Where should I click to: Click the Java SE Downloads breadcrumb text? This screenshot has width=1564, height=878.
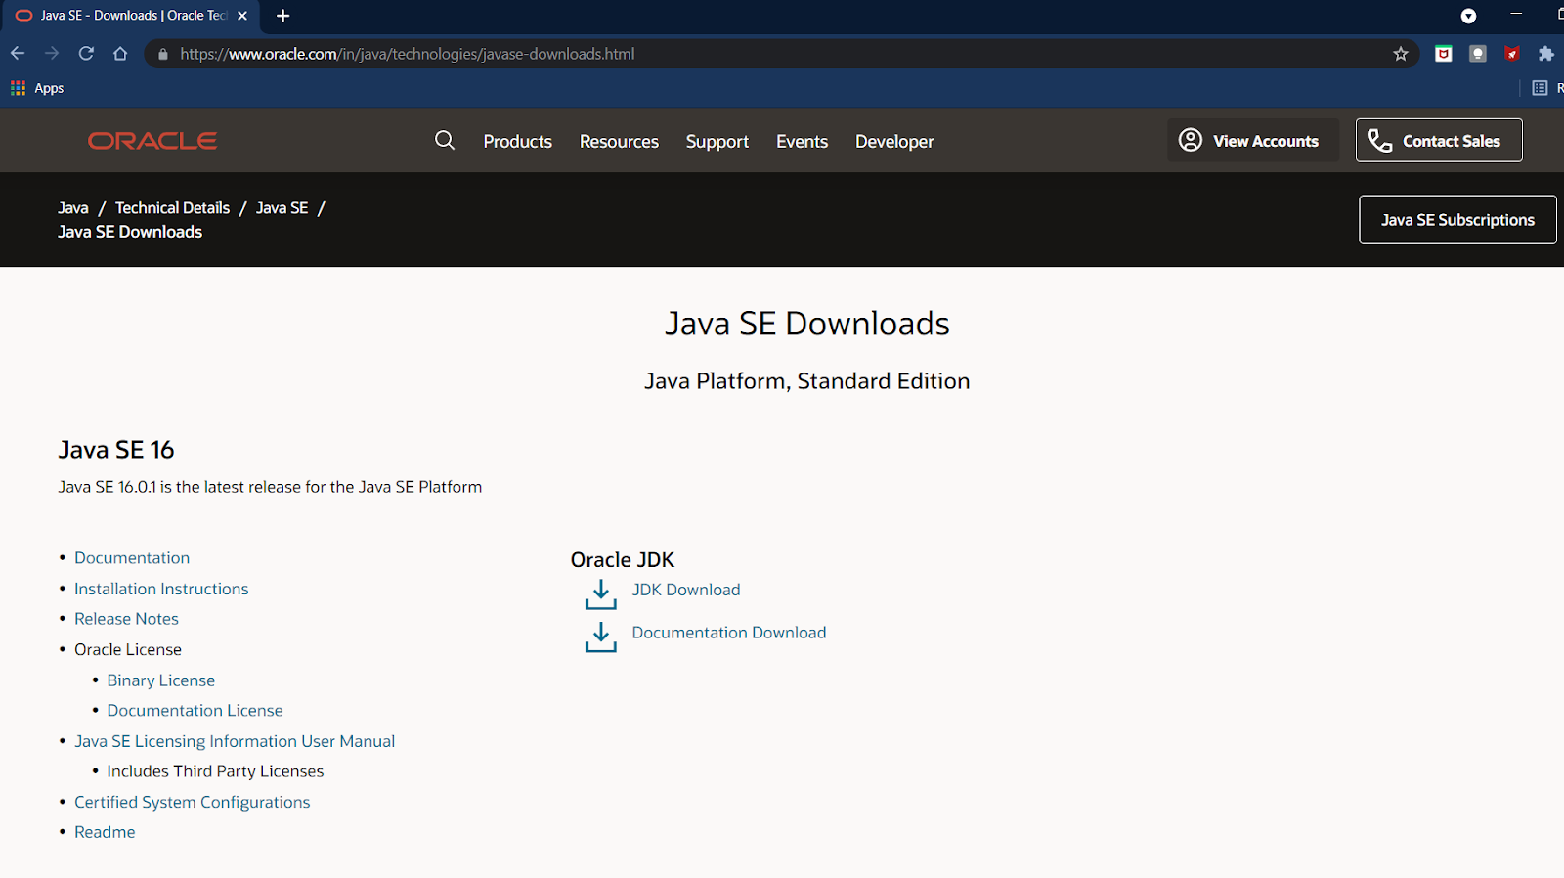coord(130,232)
